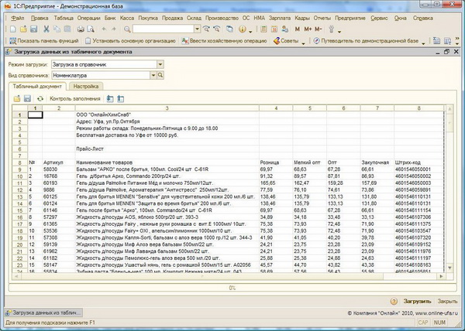Select row header 8 in table
This screenshot has width=465, height=331.
point(20,162)
